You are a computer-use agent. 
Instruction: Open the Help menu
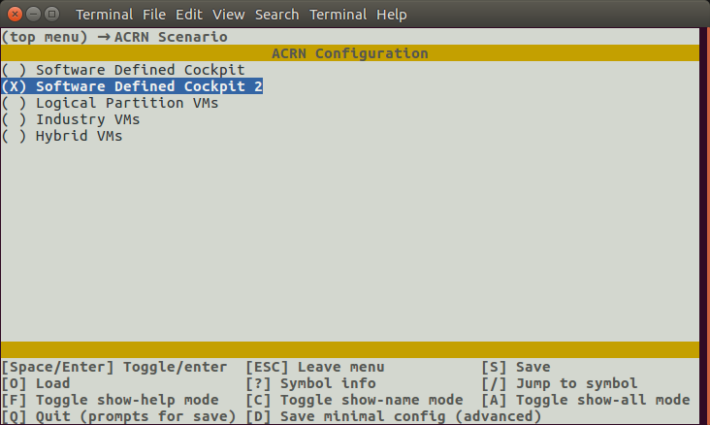pyautogui.click(x=392, y=15)
